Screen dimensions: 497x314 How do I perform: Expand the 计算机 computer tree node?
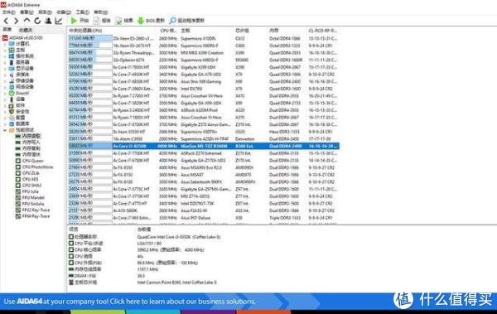(x=5, y=44)
